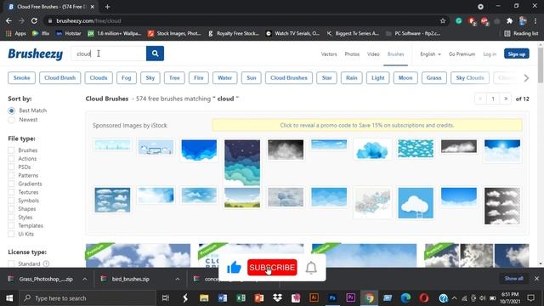This screenshot has width=544, height=306.
Task: Check the Brushes file type filter
Action: click(x=11, y=150)
